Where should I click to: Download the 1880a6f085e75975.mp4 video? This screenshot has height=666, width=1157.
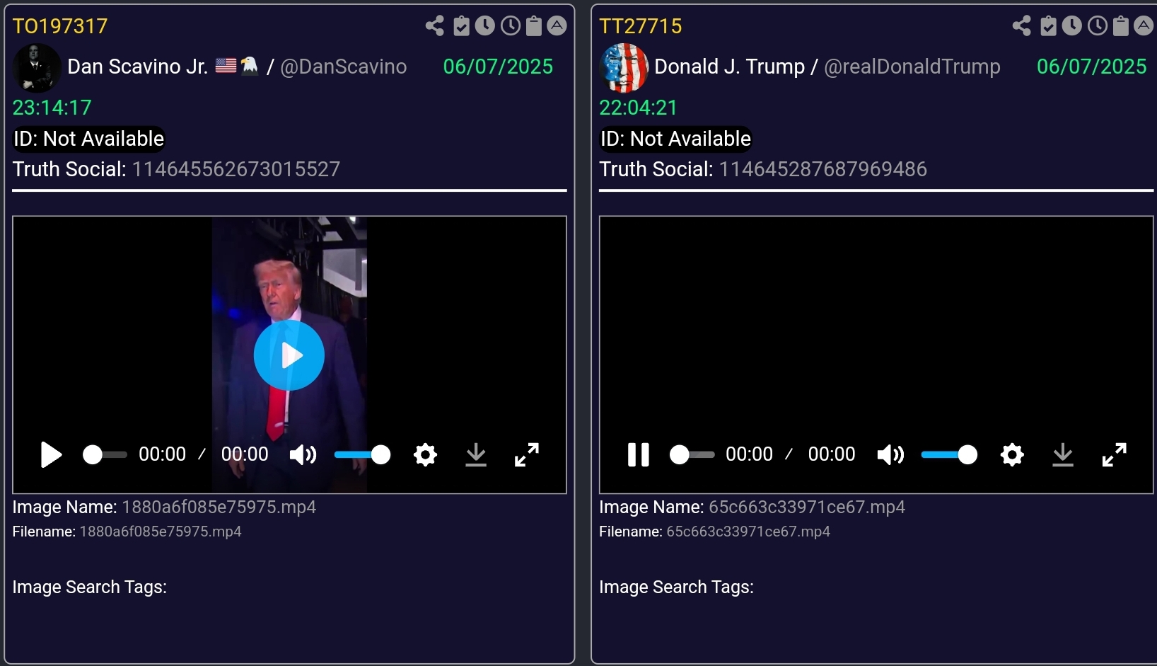(476, 454)
